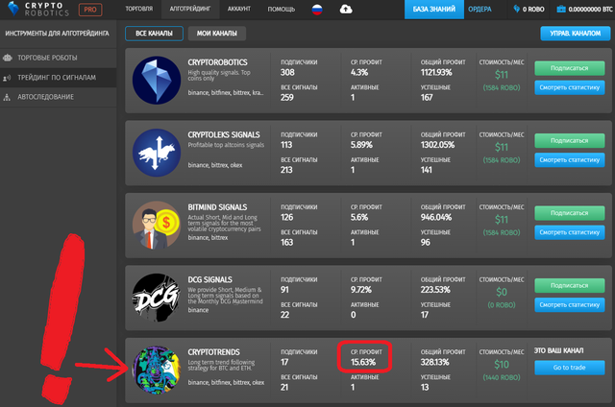
Task: Click the cloud upload icon
Action: [346, 9]
